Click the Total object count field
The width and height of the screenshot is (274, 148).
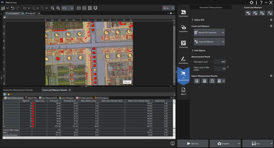[x=220, y=62]
